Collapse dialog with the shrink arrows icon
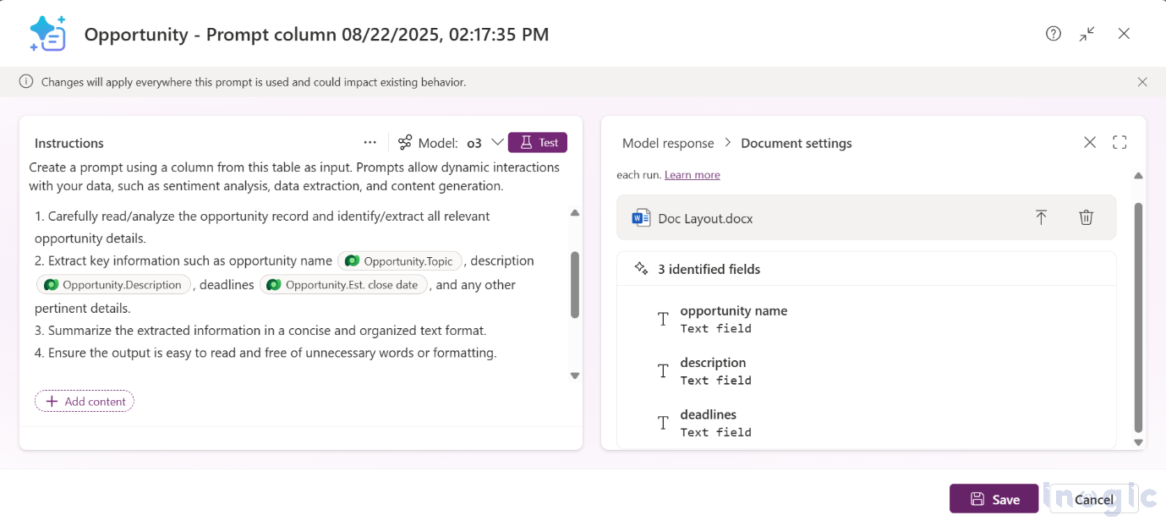 tap(1087, 34)
